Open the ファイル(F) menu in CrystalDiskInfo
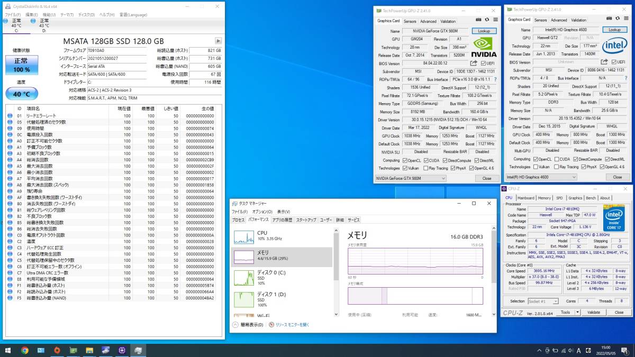Viewport: 635px width, 357px height. [13, 14]
